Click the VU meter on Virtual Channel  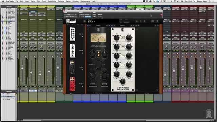click(98, 38)
